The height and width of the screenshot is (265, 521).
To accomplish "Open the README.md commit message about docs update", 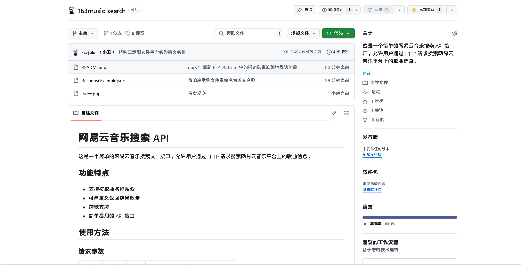I will (x=242, y=67).
